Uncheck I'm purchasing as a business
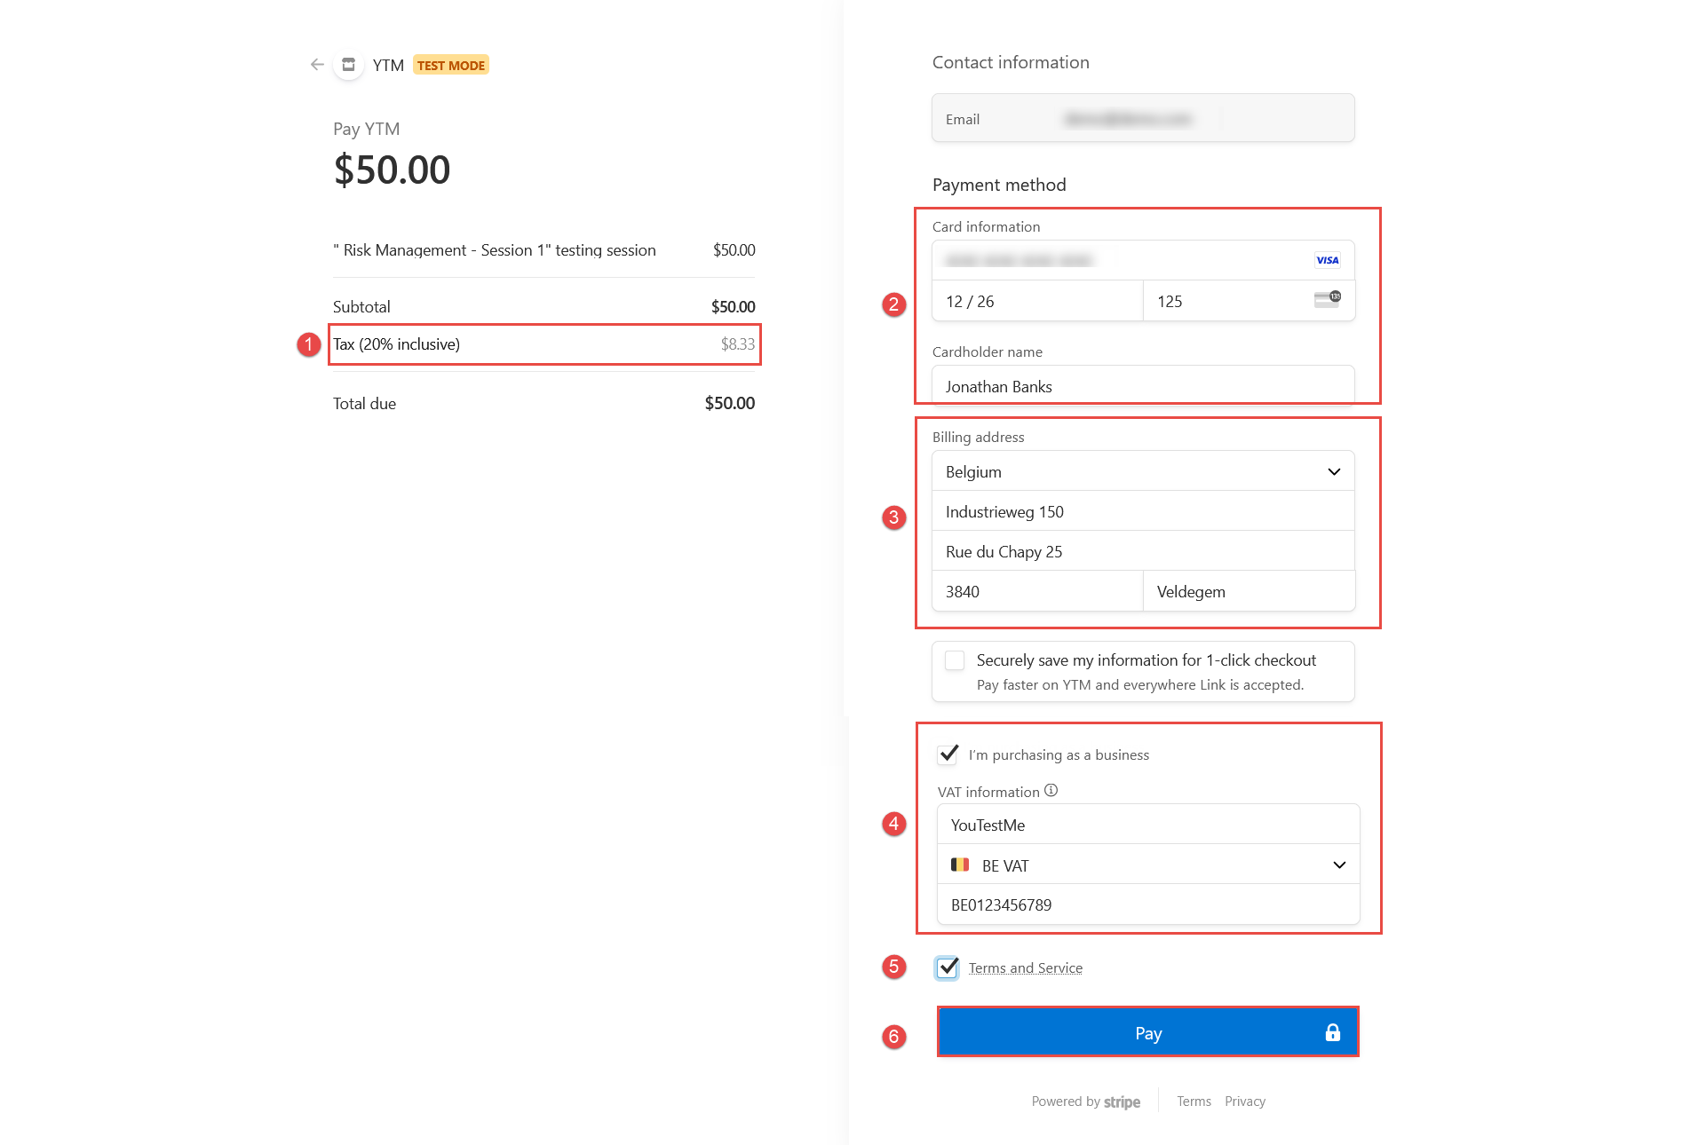 tap(948, 754)
